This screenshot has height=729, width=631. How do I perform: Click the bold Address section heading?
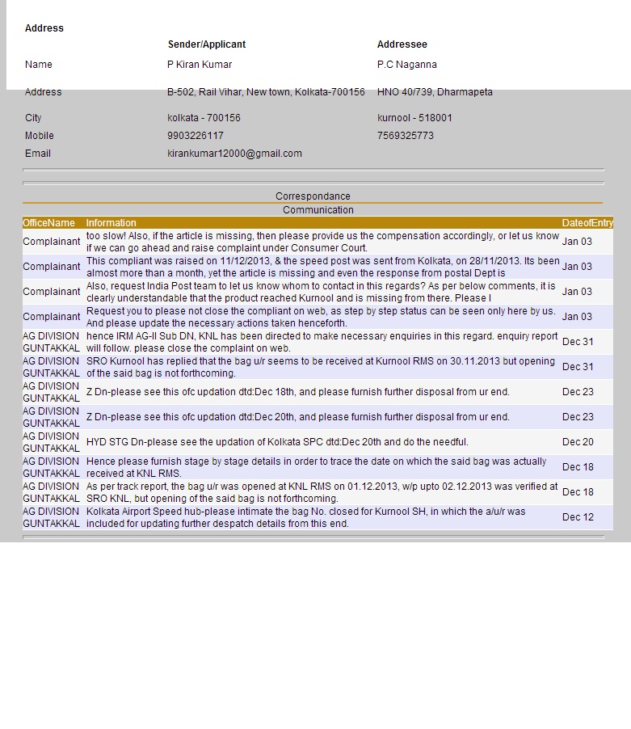(44, 28)
